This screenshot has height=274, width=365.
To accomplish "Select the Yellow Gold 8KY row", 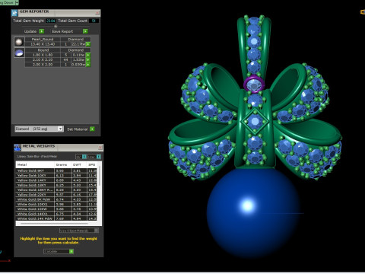I will click(x=56, y=170).
